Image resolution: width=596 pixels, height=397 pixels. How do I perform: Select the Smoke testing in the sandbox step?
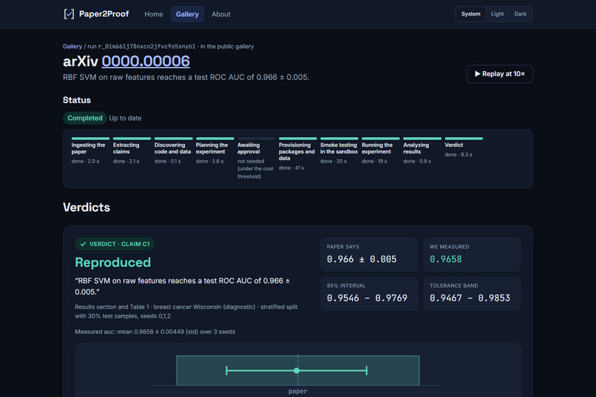[339, 151]
